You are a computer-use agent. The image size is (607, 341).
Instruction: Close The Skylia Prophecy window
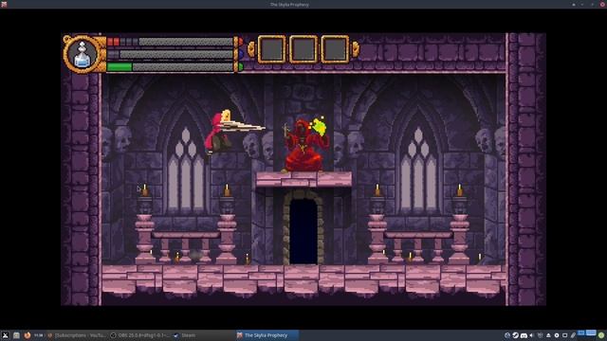[x=603, y=4]
